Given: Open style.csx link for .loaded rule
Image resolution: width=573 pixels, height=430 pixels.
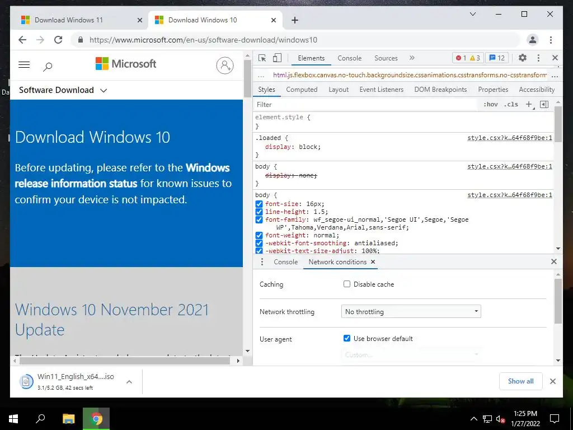Looking at the screenshot, I should click(x=509, y=138).
